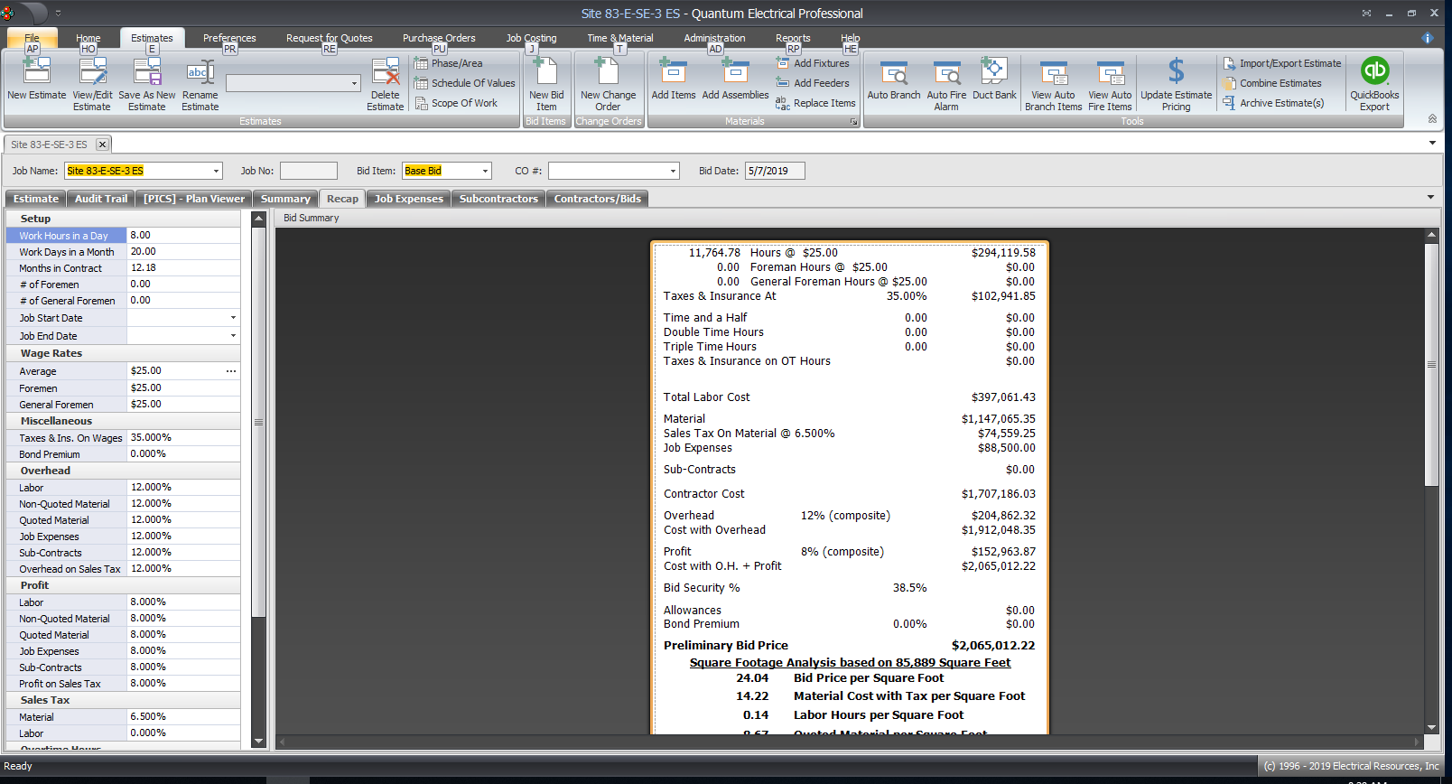Click the Average wage ellipsis button
This screenshot has width=1452, height=784.
click(231, 371)
